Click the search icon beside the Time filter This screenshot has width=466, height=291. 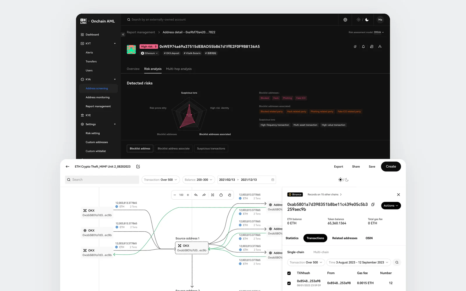pyautogui.click(x=397, y=262)
